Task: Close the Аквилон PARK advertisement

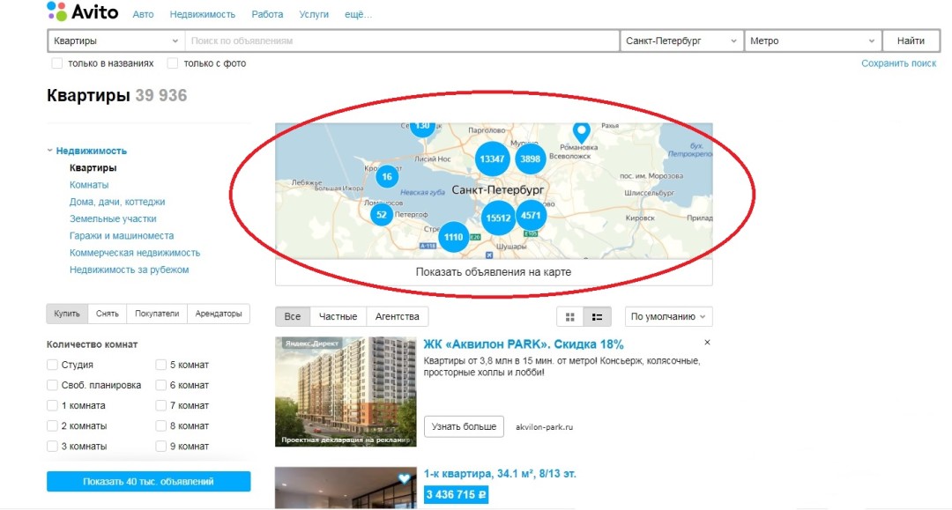Action: click(x=707, y=343)
